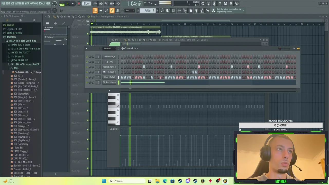Screen dimensions: 329x185
Task: Click the 144.000 tempo field
Action: tap(86, 4)
